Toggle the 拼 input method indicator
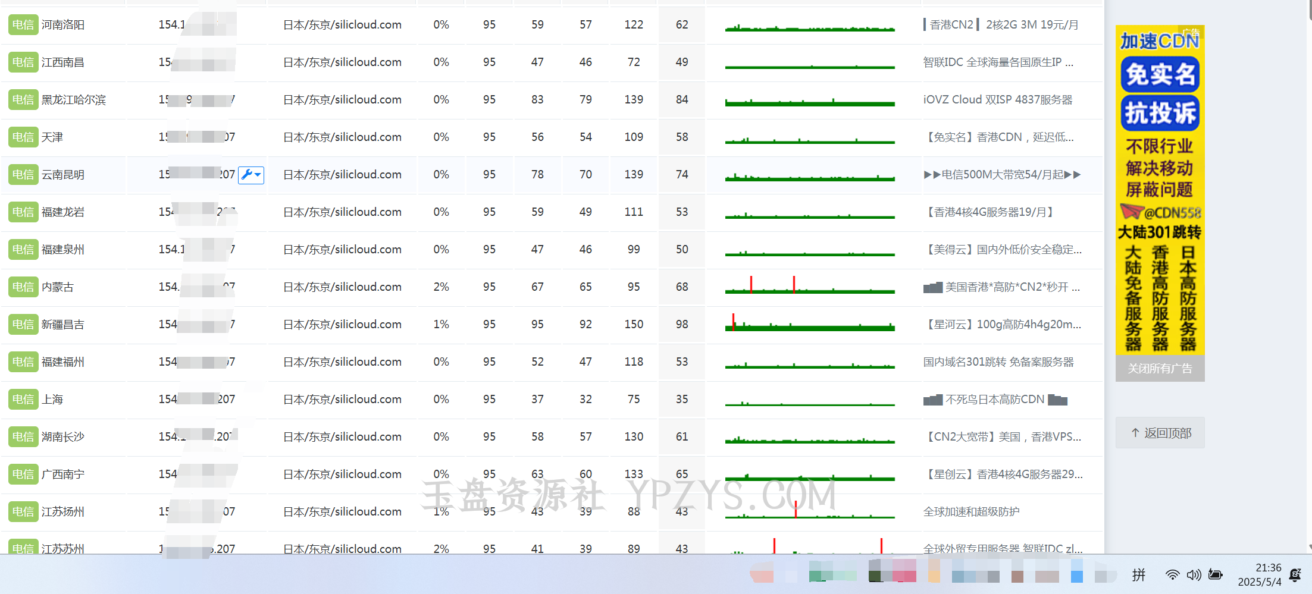This screenshot has width=1312, height=594. [1139, 575]
